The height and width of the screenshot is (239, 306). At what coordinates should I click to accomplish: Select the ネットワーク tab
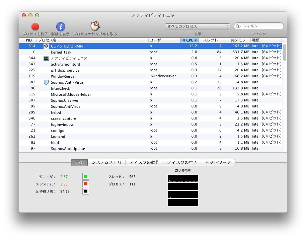click(x=218, y=162)
